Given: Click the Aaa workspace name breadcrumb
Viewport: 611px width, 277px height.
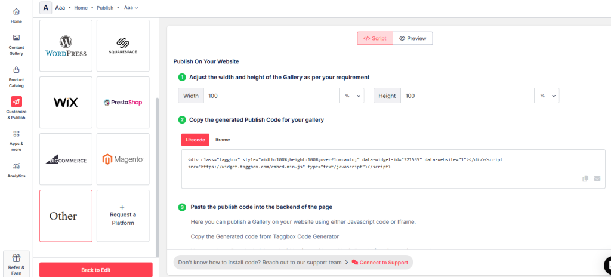Looking at the screenshot, I should pos(60,7).
